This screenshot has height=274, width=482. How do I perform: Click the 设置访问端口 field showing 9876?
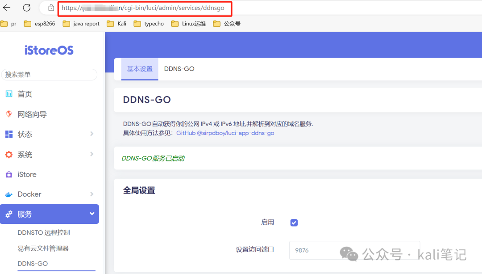click(354, 250)
